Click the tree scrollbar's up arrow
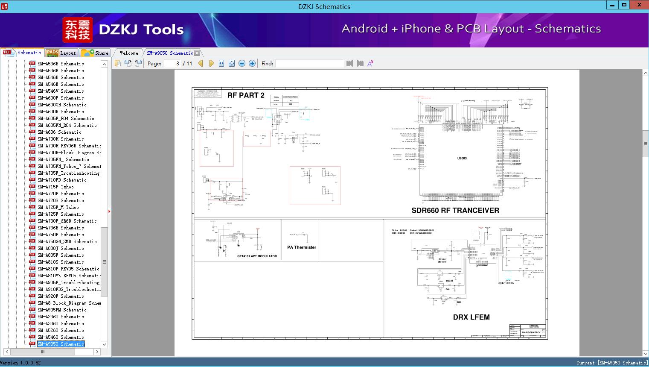 pyautogui.click(x=104, y=64)
